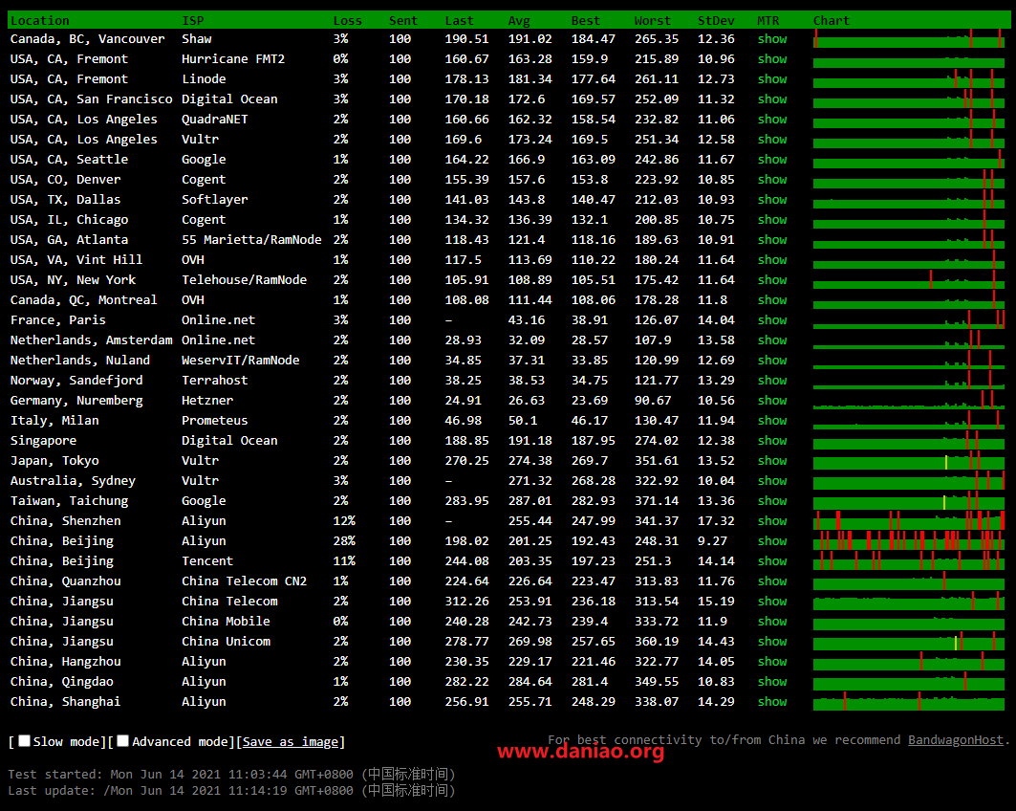Enable the Advanced mode checkbox

pos(123,741)
